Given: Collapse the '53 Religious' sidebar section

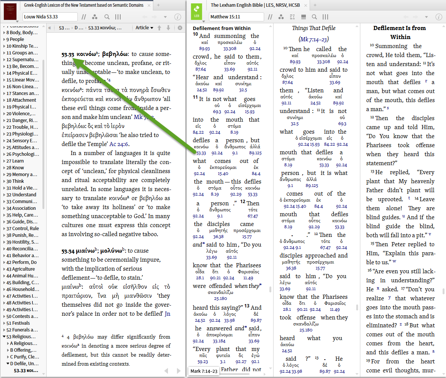Looking at the screenshot, I should [x=4, y=336].
